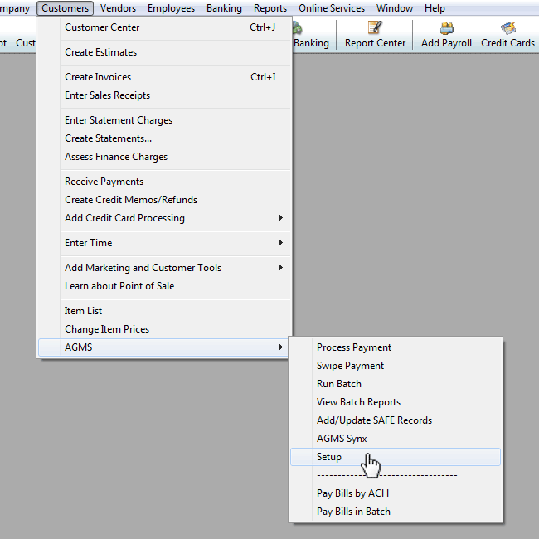Choose Swipe Payment

click(x=396, y=366)
